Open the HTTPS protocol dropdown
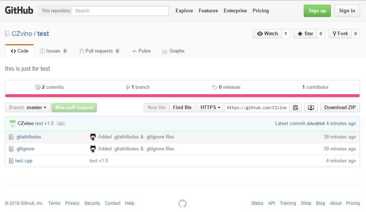The height and width of the screenshot is (212, 366). pyautogui.click(x=210, y=108)
